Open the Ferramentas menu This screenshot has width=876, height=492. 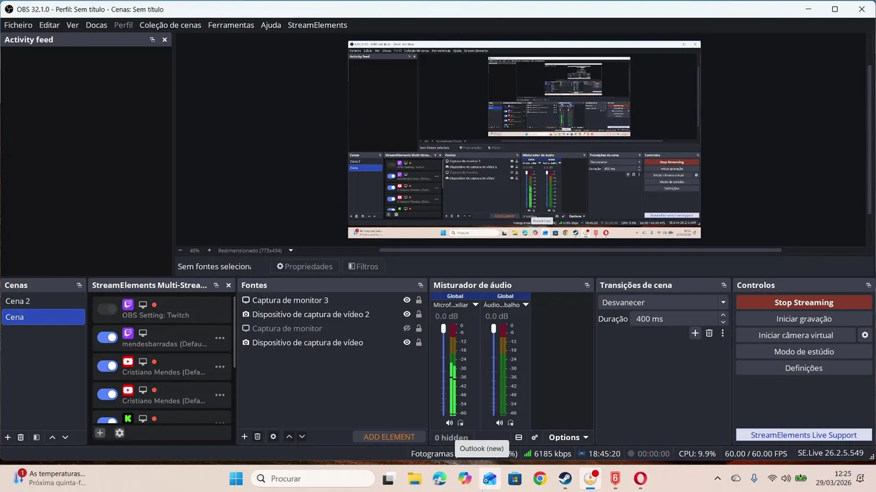pyautogui.click(x=231, y=25)
